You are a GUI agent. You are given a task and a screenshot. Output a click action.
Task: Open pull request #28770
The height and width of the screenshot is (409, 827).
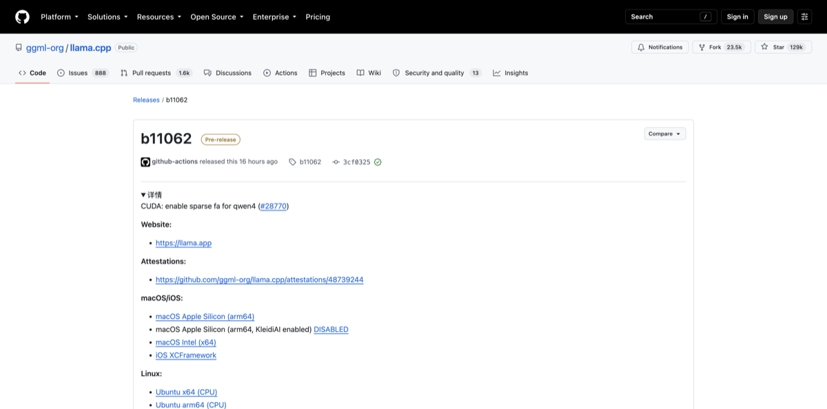(274, 206)
